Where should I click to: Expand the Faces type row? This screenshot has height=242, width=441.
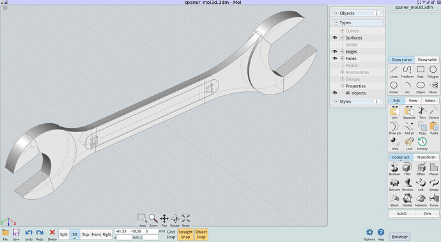[342, 59]
